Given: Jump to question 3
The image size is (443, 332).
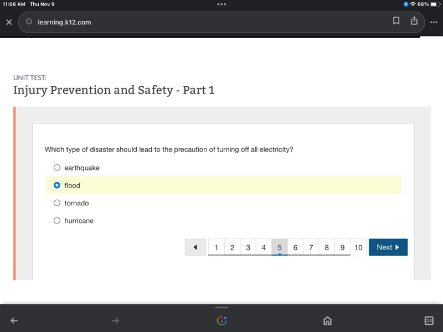Looking at the screenshot, I should (248, 247).
